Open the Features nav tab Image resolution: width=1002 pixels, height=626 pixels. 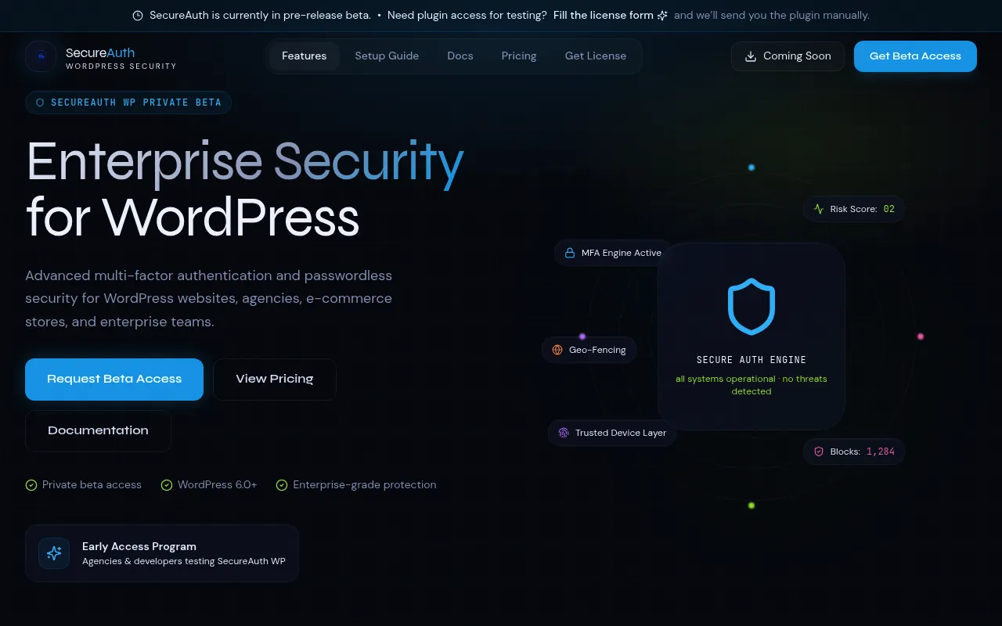coord(305,56)
